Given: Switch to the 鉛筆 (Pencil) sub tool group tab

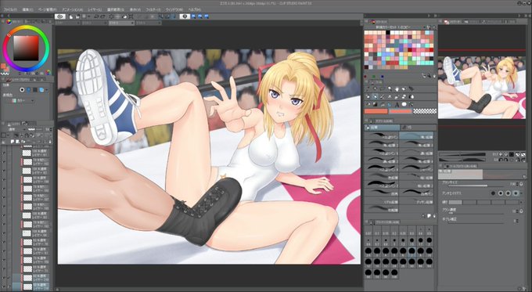Looking at the screenshot, I should pos(382,128).
